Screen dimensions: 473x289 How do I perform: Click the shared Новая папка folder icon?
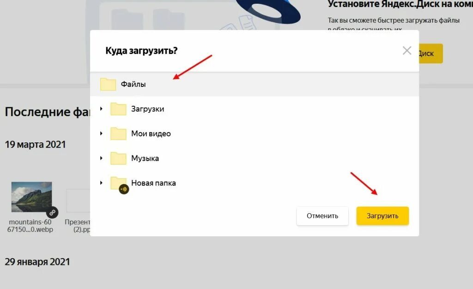tap(119, 184)
